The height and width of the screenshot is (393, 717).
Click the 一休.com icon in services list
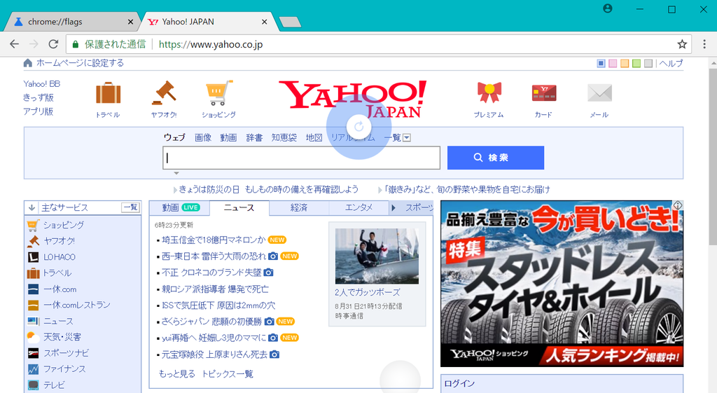[33, 289]
